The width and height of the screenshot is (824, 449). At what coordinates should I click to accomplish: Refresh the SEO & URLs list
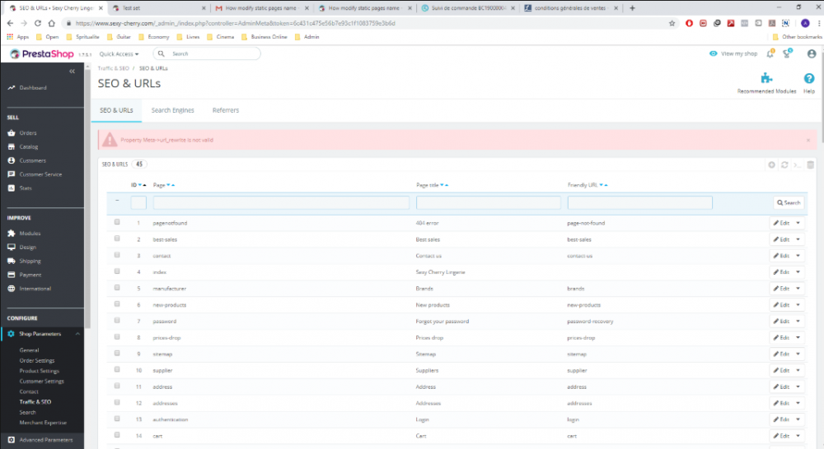coord(784,164)
